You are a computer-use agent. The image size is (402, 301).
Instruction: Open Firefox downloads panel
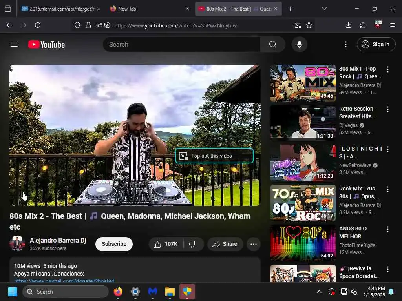pyautogui.click(x=348, y=25)
